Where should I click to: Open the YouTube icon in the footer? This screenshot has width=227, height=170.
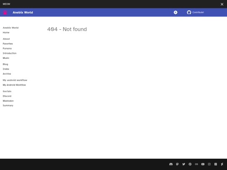click(203, 164)
